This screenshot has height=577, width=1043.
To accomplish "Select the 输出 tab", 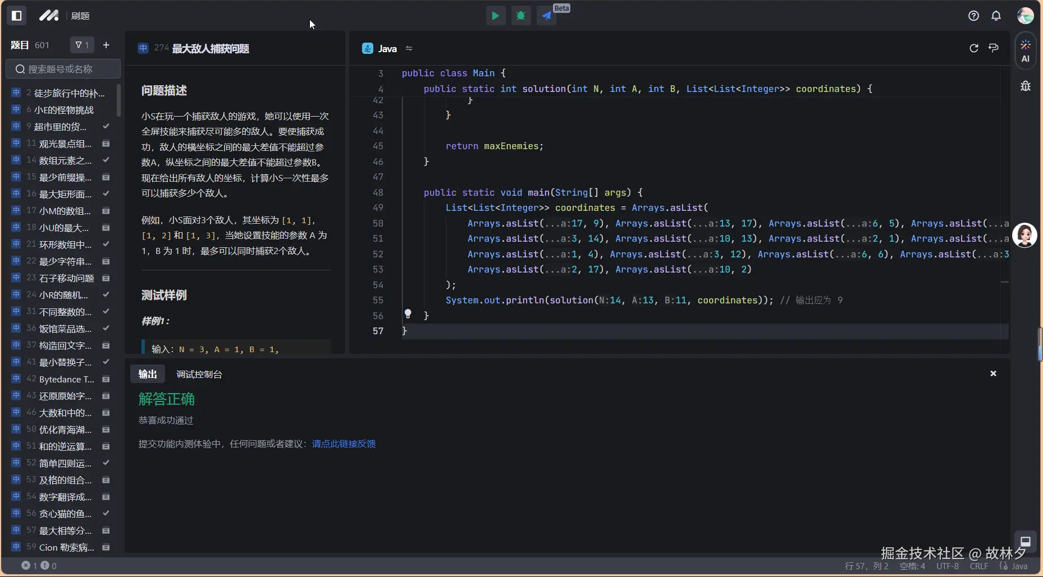I will pyautogui.click(x=148, y=374).
